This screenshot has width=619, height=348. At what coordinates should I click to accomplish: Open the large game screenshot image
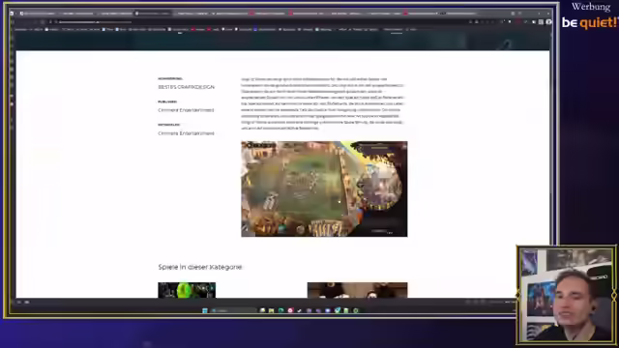[x=324, y=189]
